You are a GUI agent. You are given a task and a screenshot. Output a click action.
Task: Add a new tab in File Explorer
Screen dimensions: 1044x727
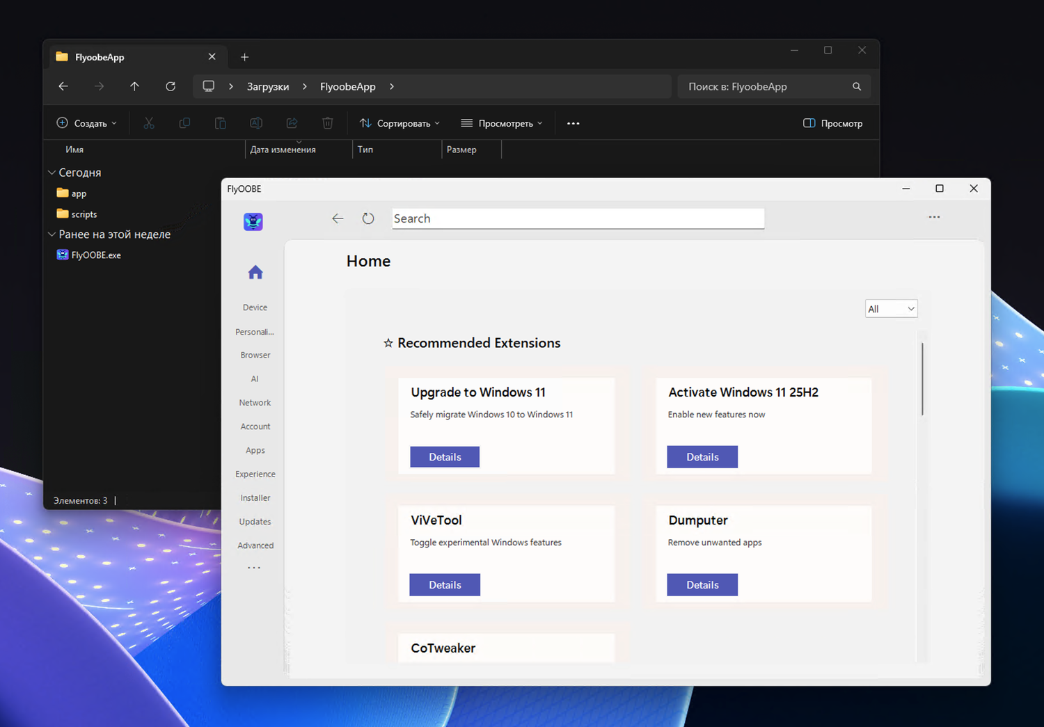244,57
